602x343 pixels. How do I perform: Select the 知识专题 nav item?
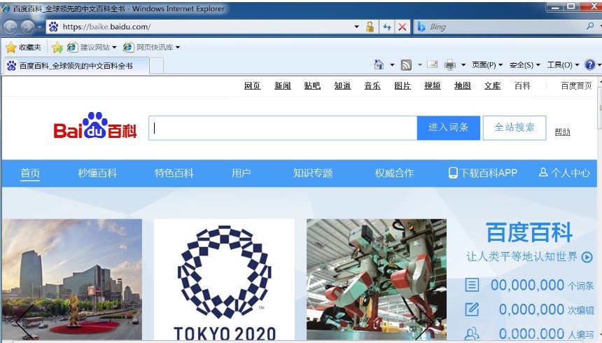(313, 173)
